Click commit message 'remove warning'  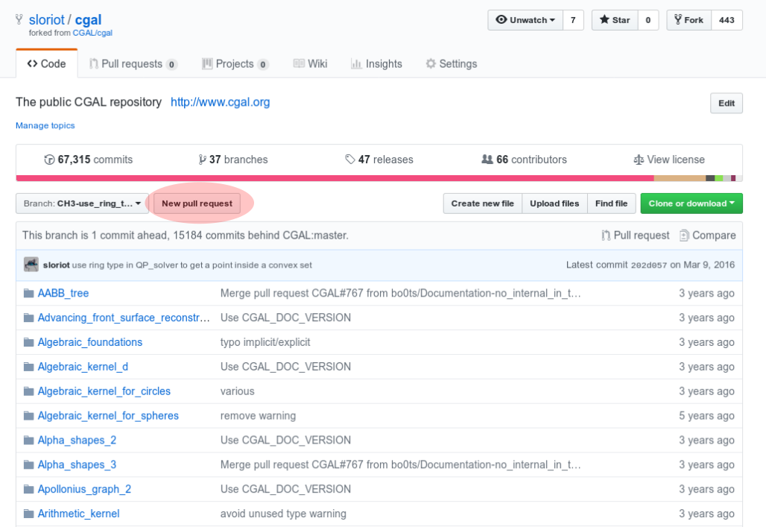258,415
